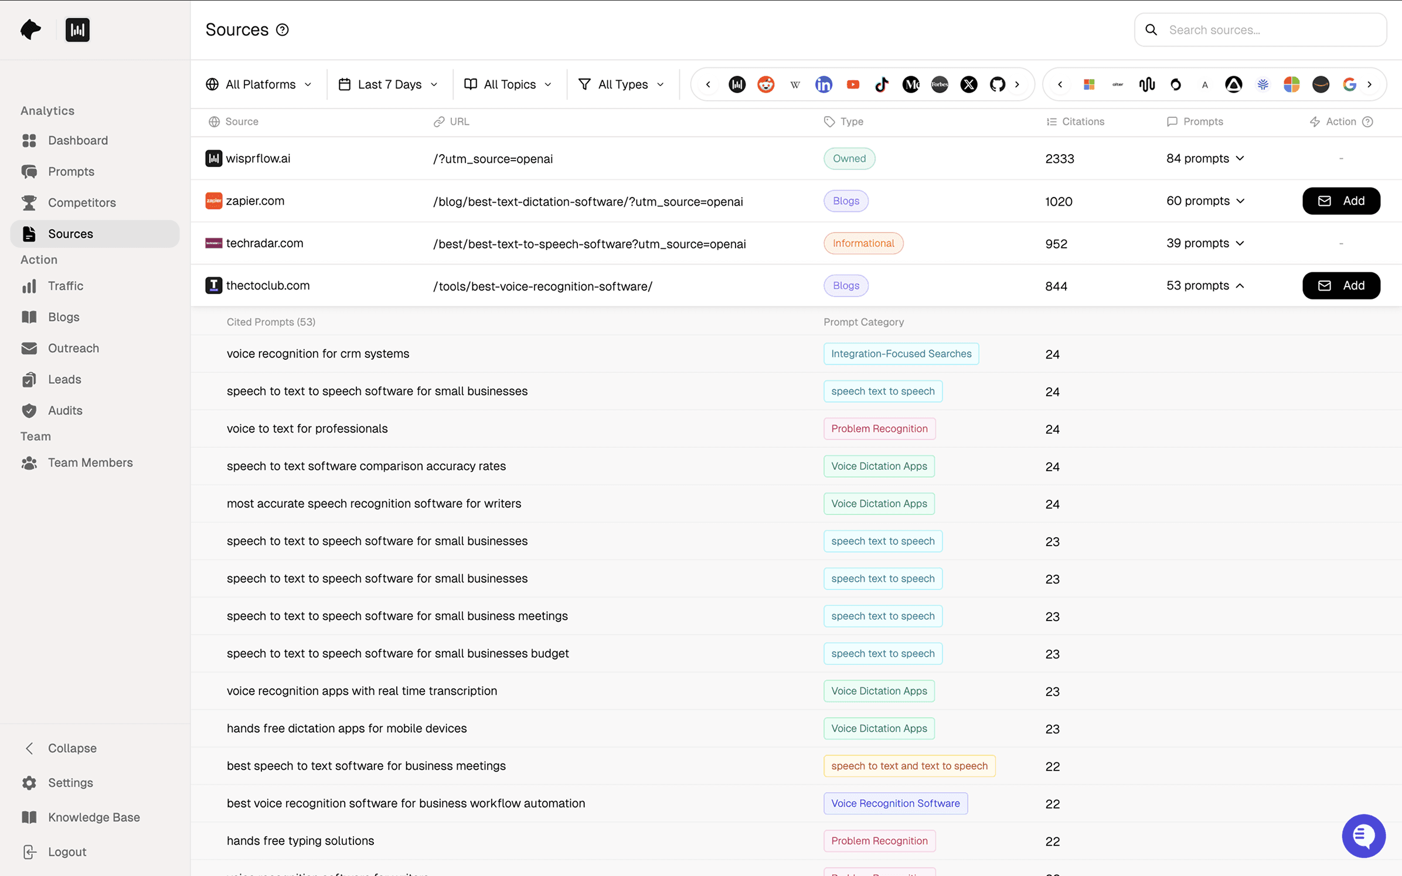Open the chat support bubble
Screen dimensions: 1402x876
pyautogui.click(x=1363, y=836)
